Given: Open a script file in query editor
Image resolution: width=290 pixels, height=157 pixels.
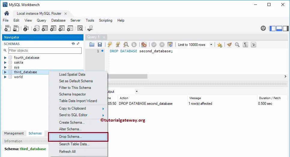Looking at the screenshot, I should (x=92, y=44).
